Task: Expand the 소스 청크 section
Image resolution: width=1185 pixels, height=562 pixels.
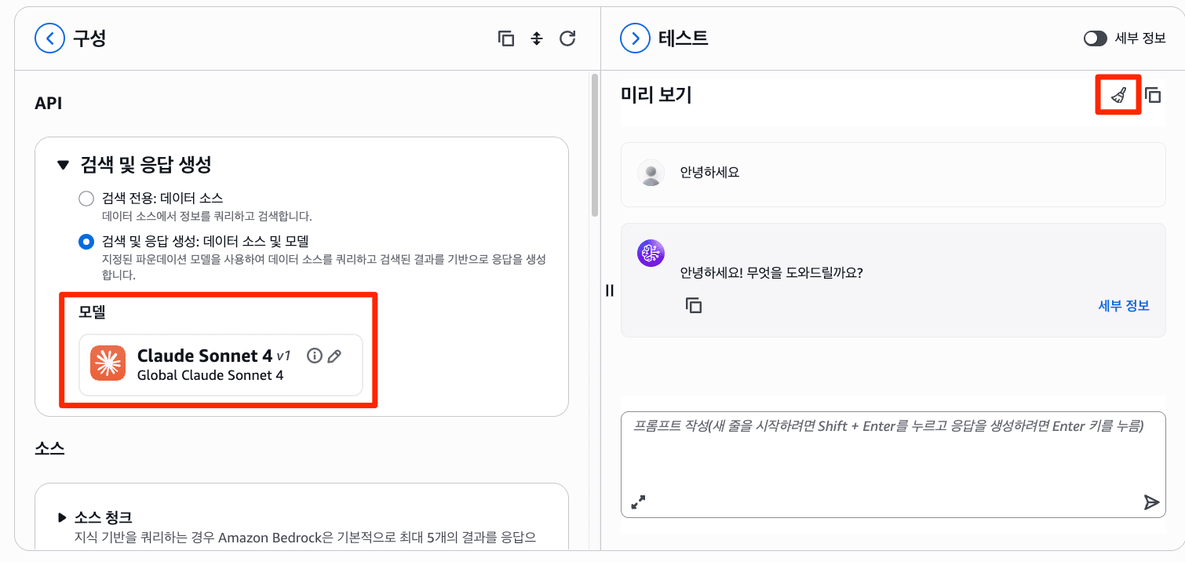Action: coord(62,517)
